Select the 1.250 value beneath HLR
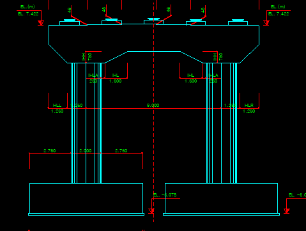Image resolution: width=306 pixels, height=231 pixels. 249,111
